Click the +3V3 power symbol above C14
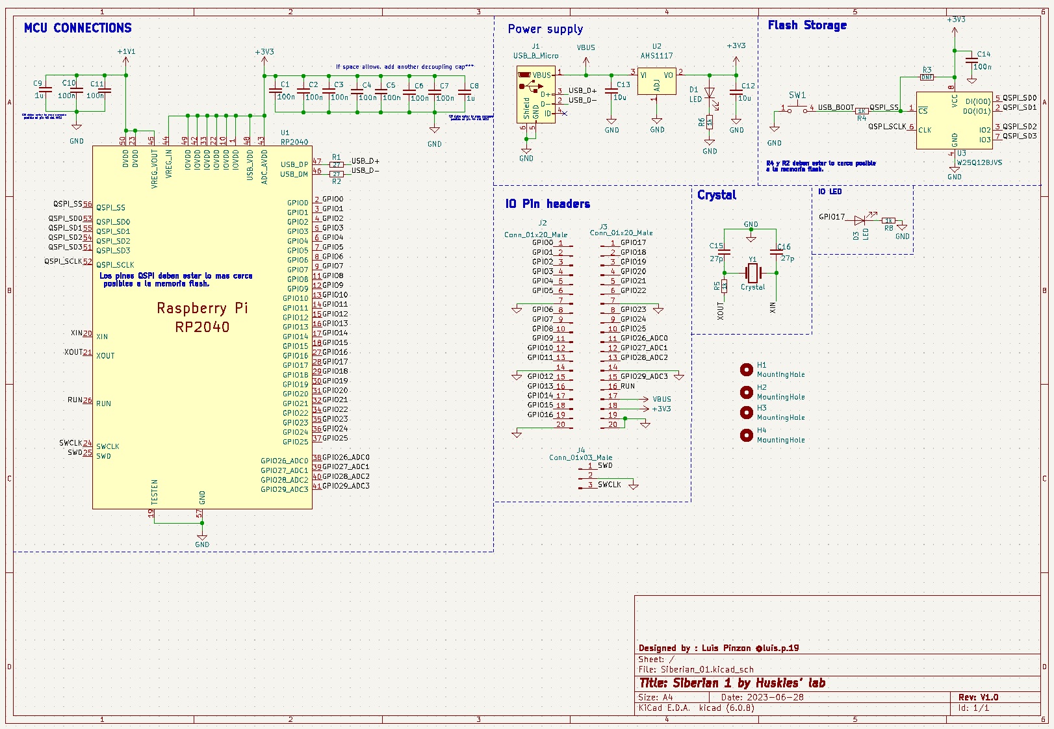The image size is (1054, 729). [x=955, y=25]
